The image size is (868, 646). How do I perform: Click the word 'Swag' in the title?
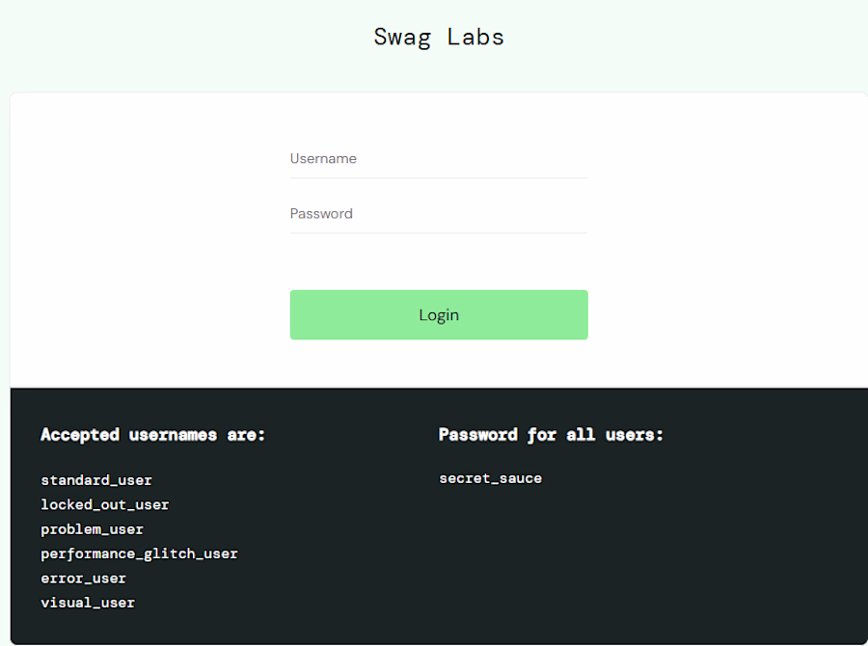[x=400, y=38]
